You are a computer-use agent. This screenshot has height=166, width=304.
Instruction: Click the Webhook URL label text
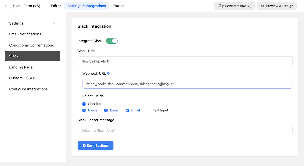tap(94, 73)
